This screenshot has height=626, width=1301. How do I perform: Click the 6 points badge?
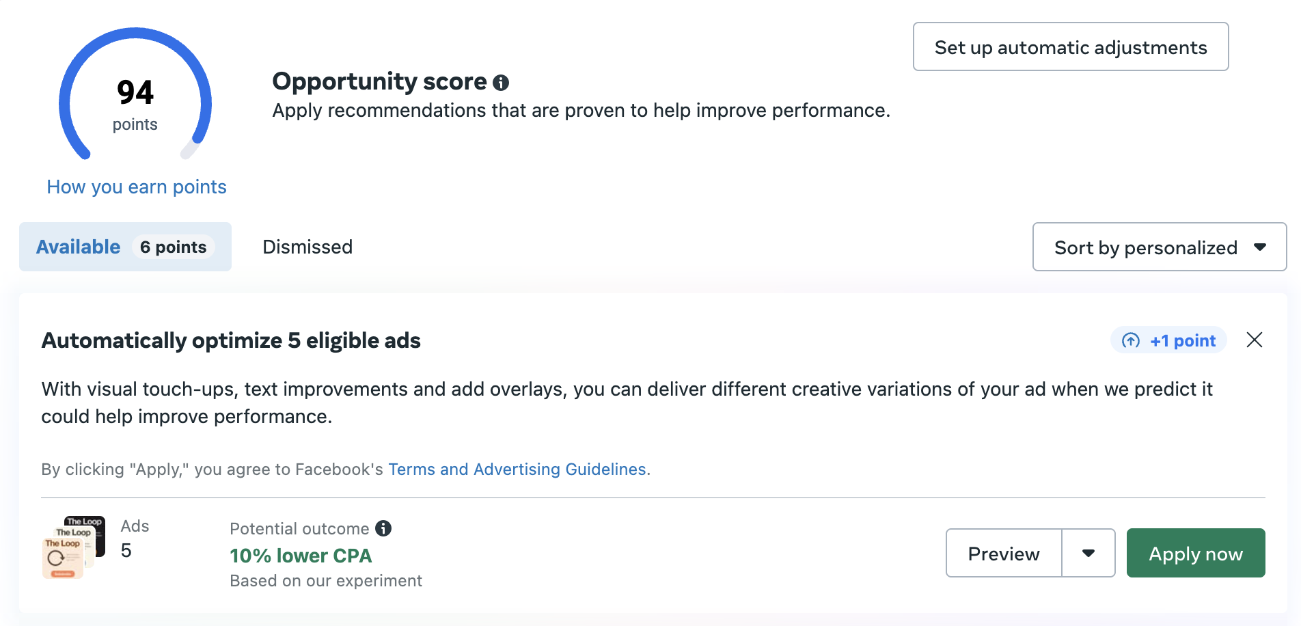173,247
